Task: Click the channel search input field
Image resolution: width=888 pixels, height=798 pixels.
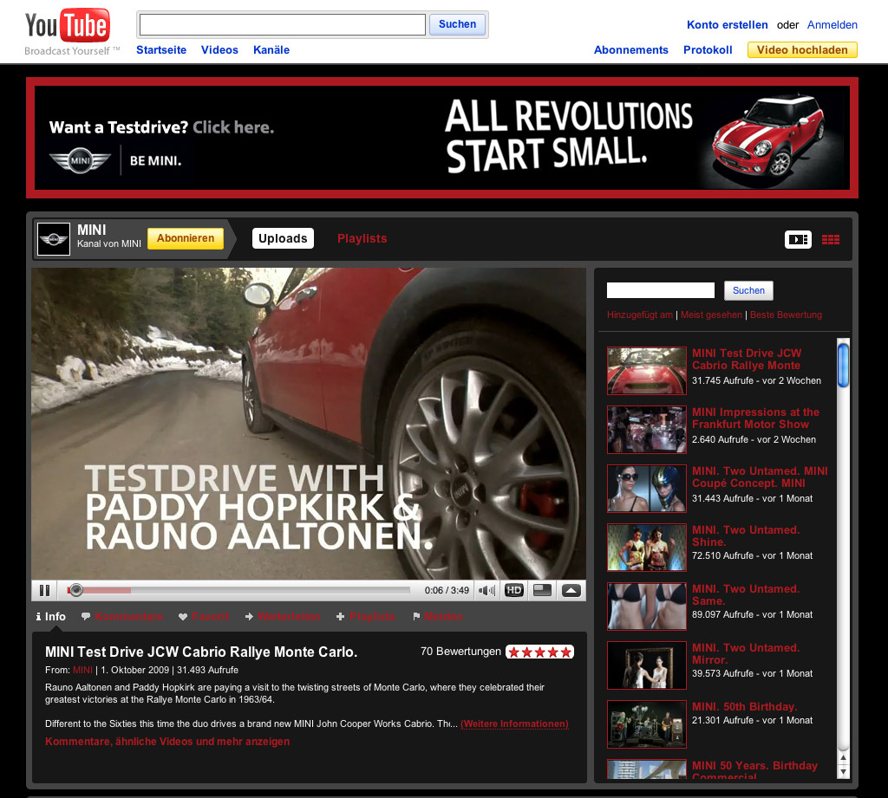Action: pos(660,290)
